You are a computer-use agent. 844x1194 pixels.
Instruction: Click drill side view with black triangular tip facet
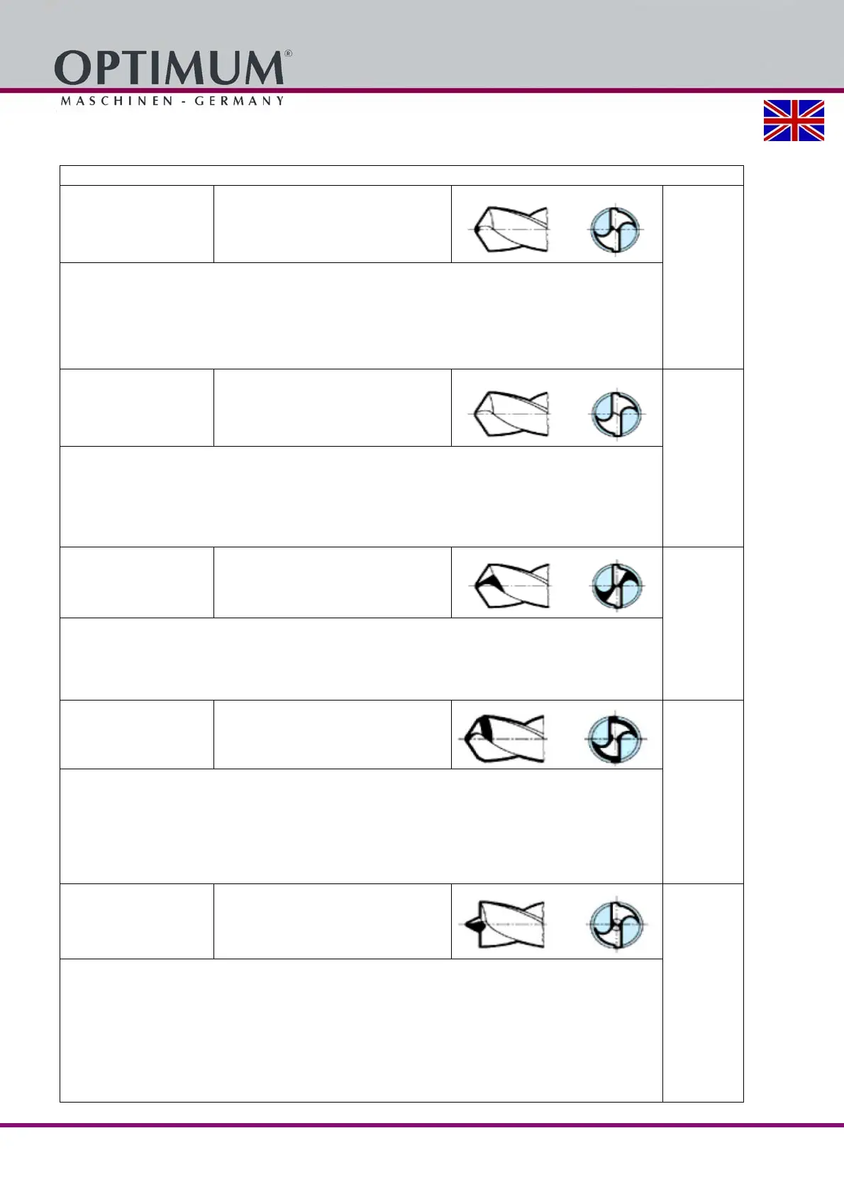[x=511, y=586]
